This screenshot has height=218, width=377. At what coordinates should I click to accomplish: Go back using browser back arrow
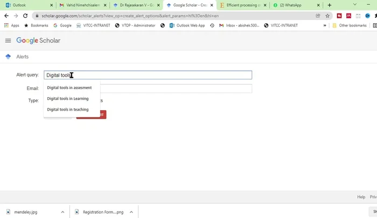[x=6, y=16]
